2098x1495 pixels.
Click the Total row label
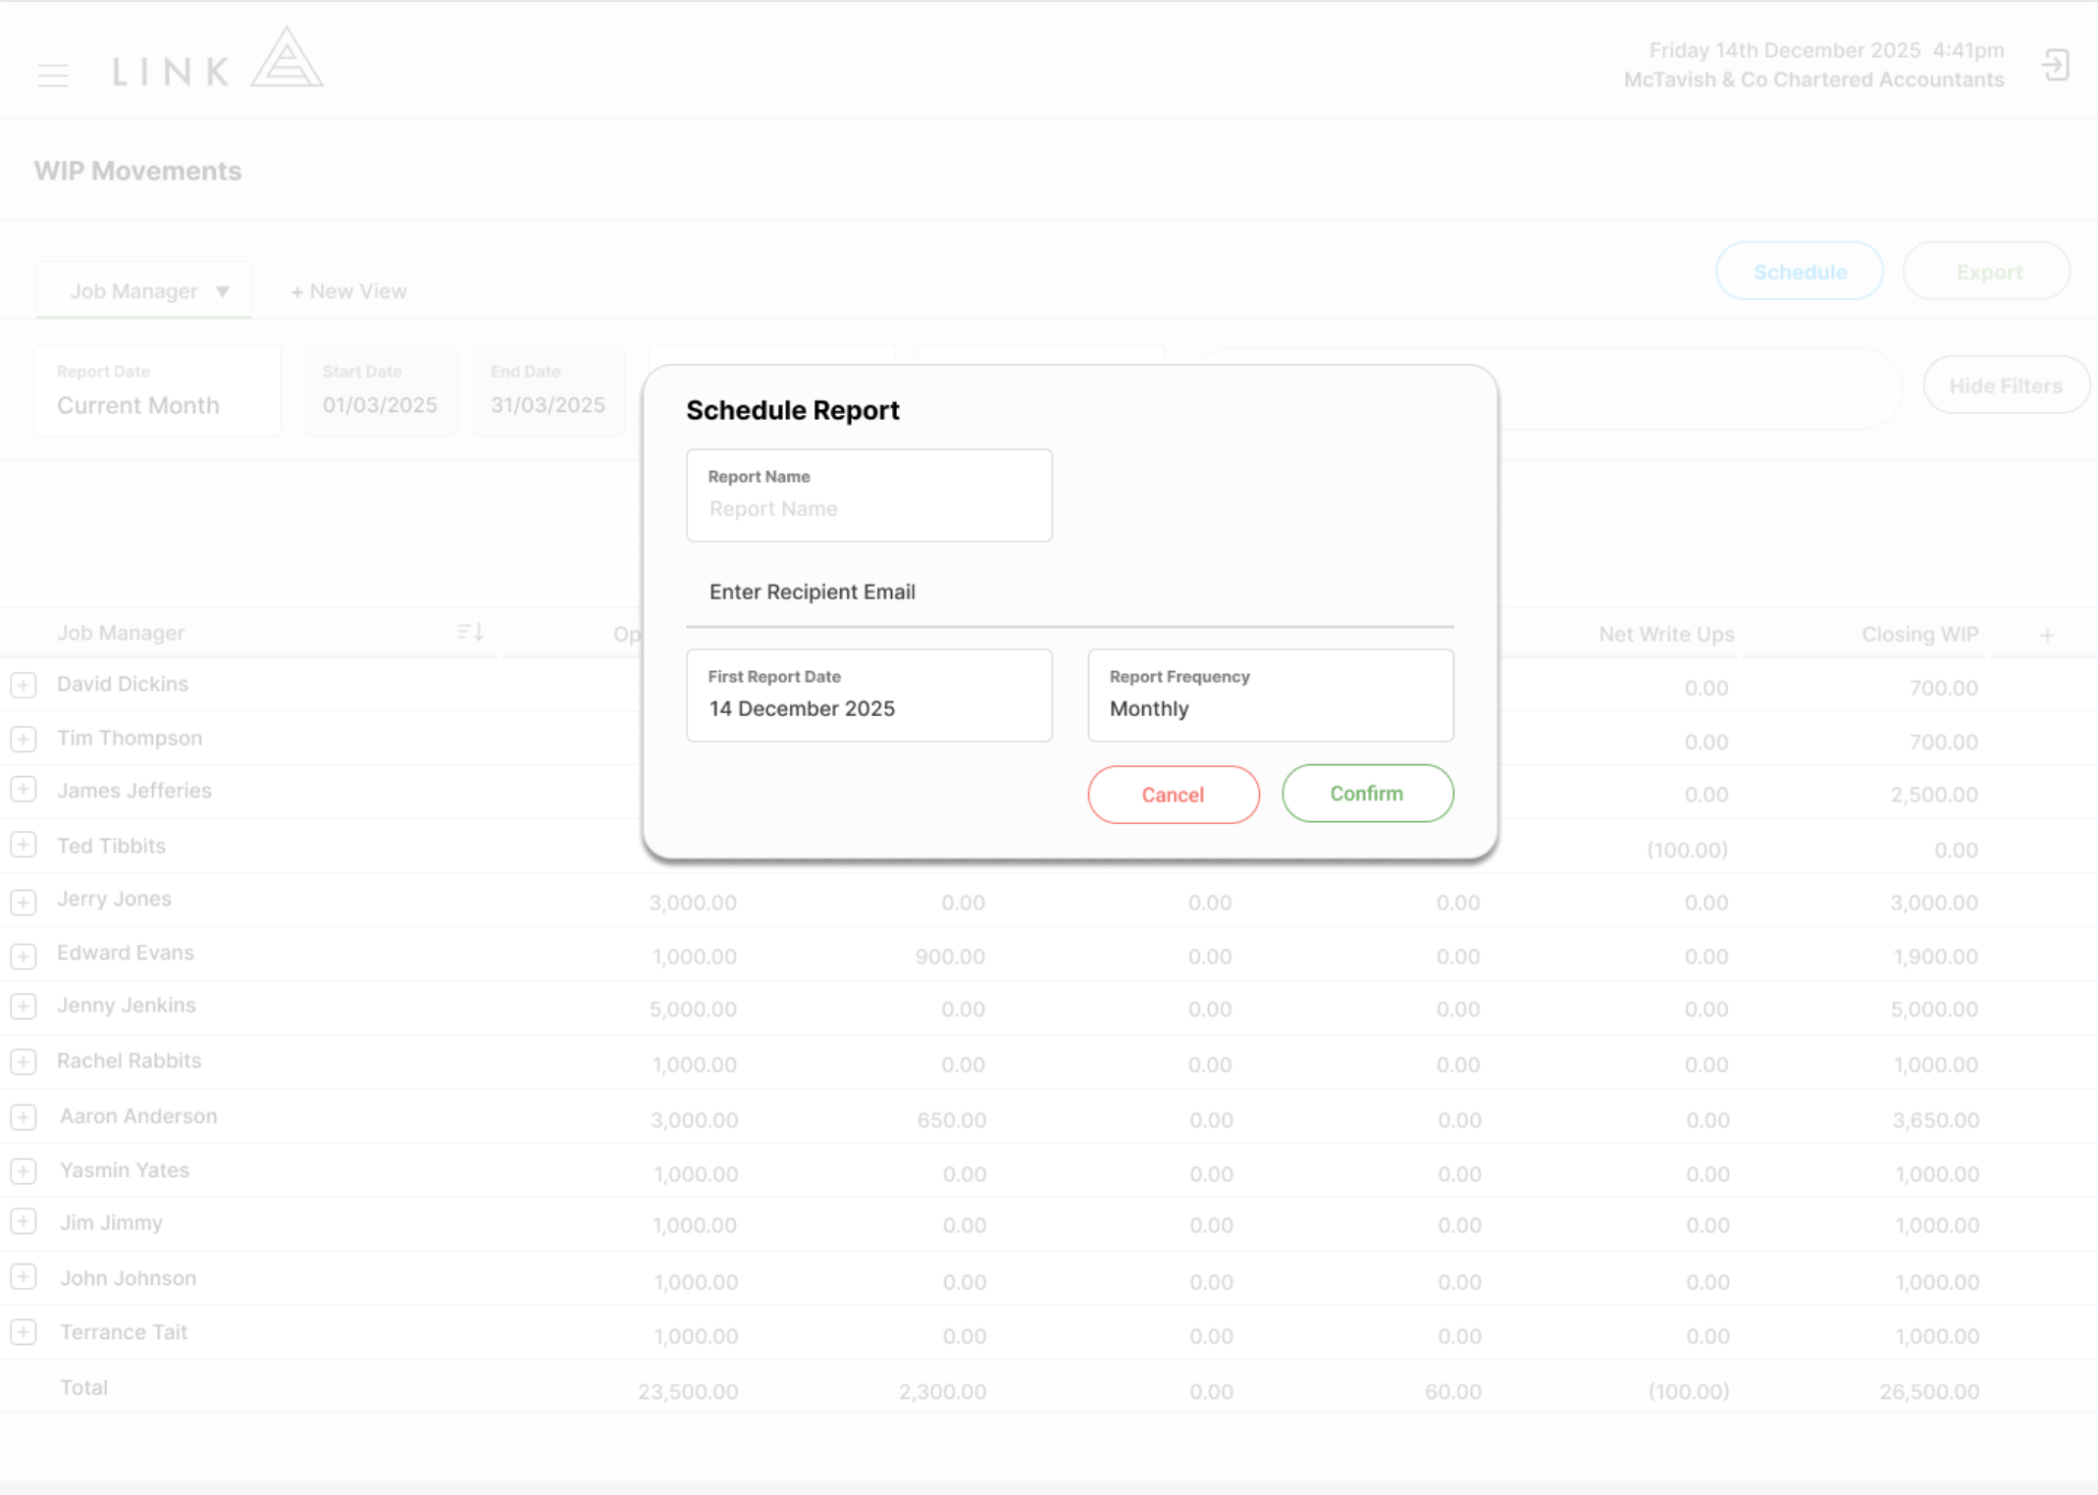[84, 1388]
